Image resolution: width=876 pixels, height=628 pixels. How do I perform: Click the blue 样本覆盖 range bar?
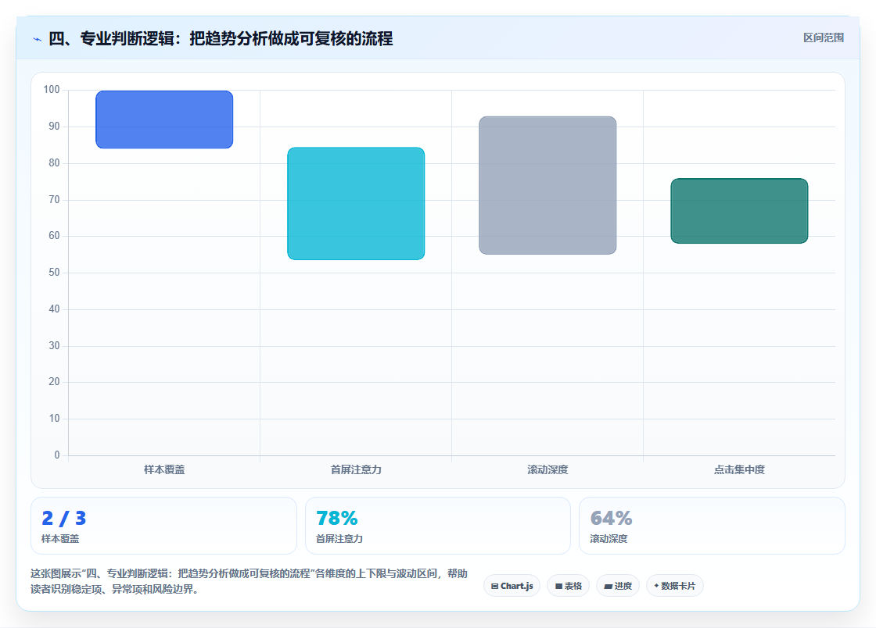tap(164, 120)
